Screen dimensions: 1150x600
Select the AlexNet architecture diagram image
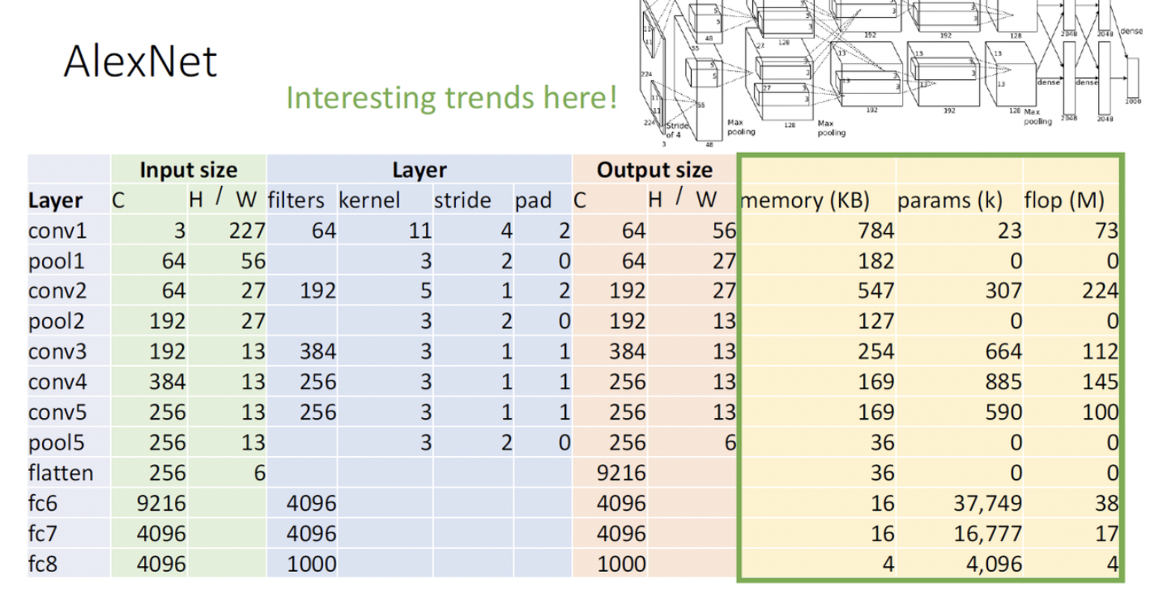coord(891,69)
